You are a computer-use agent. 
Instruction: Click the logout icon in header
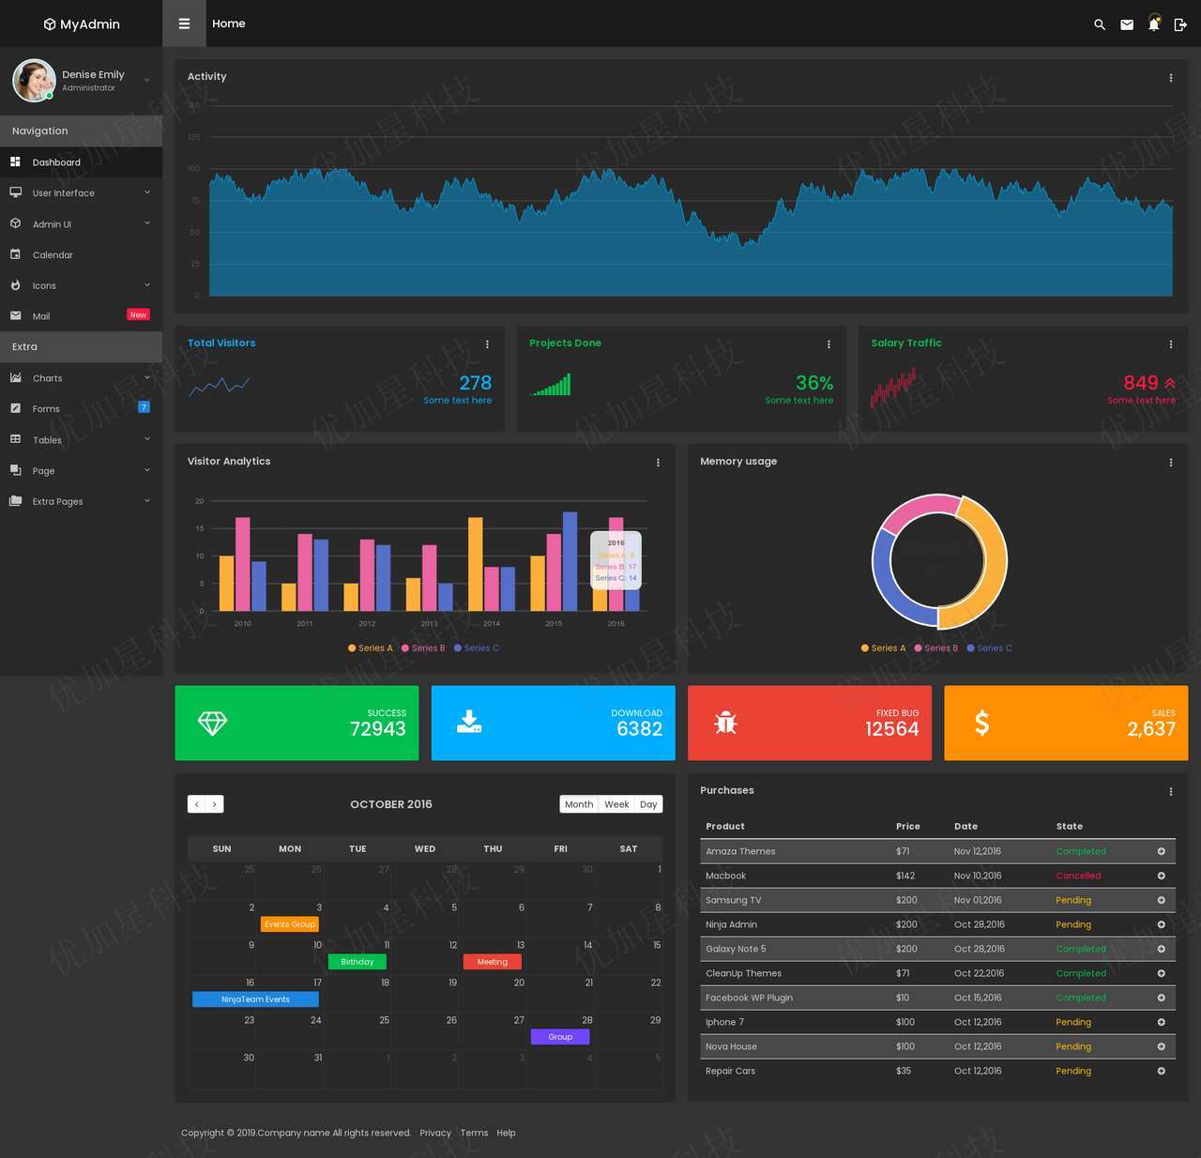pos(1180,24)
